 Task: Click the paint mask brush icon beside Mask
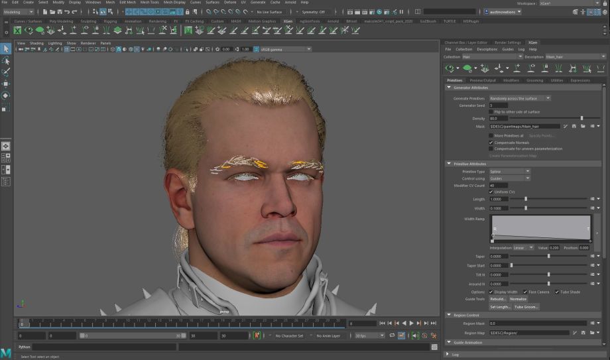click(x=565, y=126)
